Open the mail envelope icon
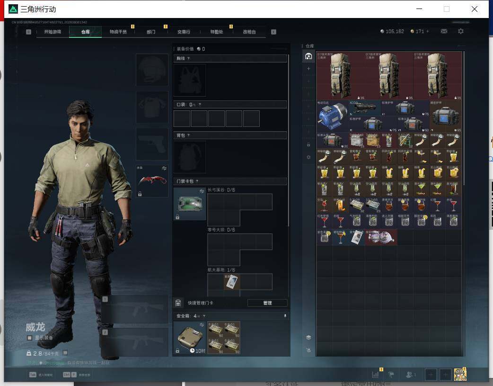The image size is (493, 386). click(x=444, y=31)
